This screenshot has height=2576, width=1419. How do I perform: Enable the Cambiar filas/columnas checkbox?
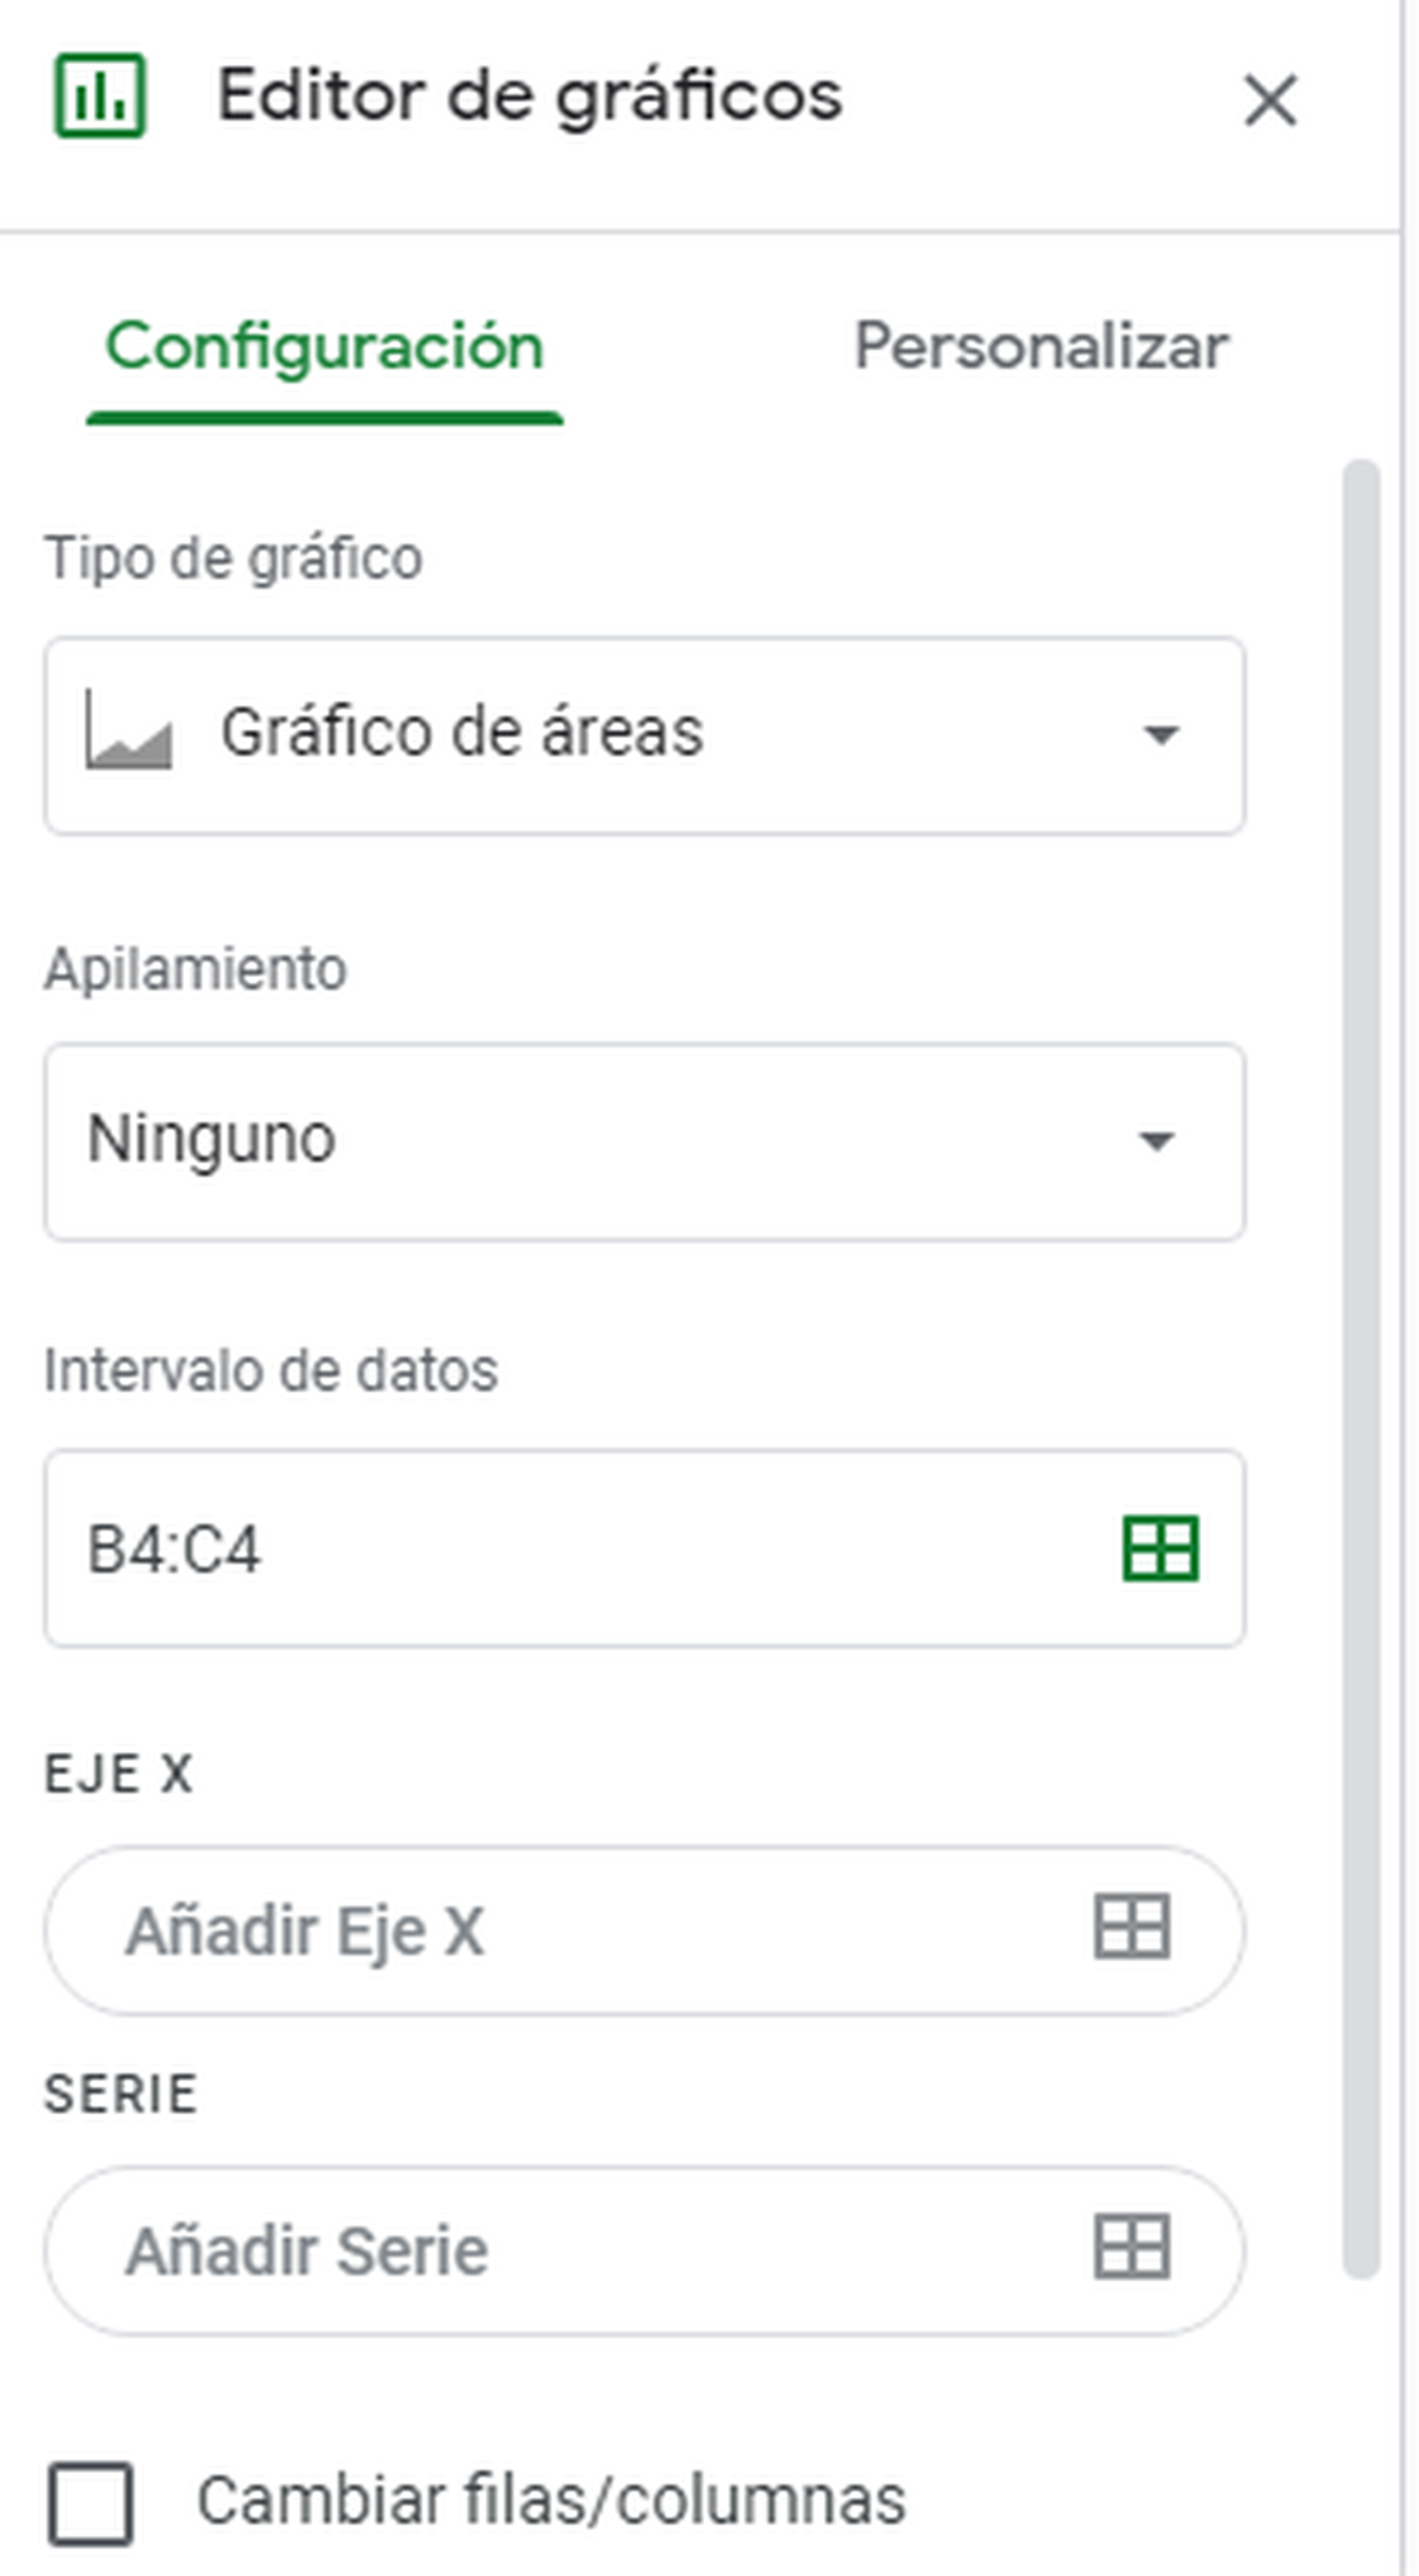91,2502
